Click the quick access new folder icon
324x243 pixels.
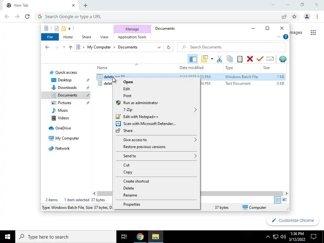tap(64, 28)
